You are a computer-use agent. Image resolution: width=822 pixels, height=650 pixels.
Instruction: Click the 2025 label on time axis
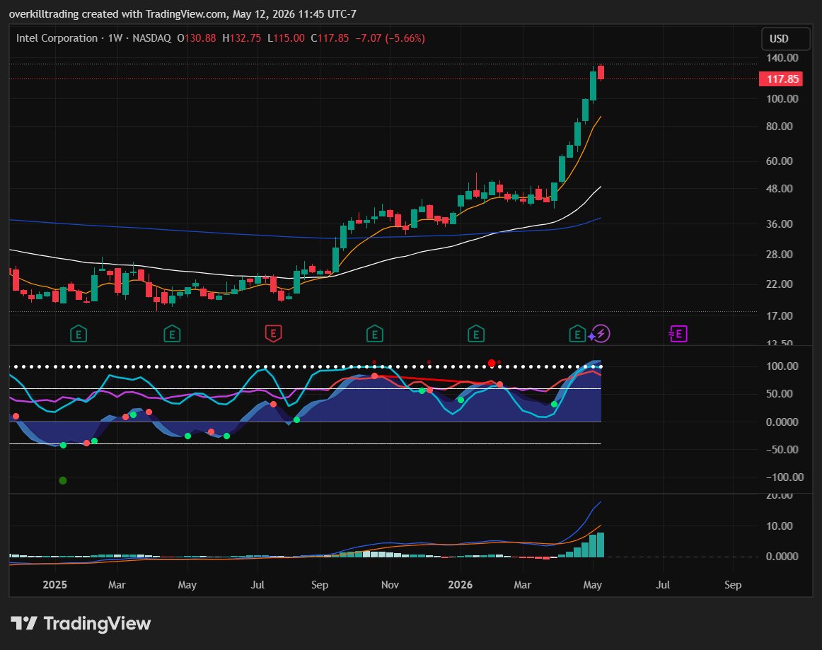pos(54,584)
